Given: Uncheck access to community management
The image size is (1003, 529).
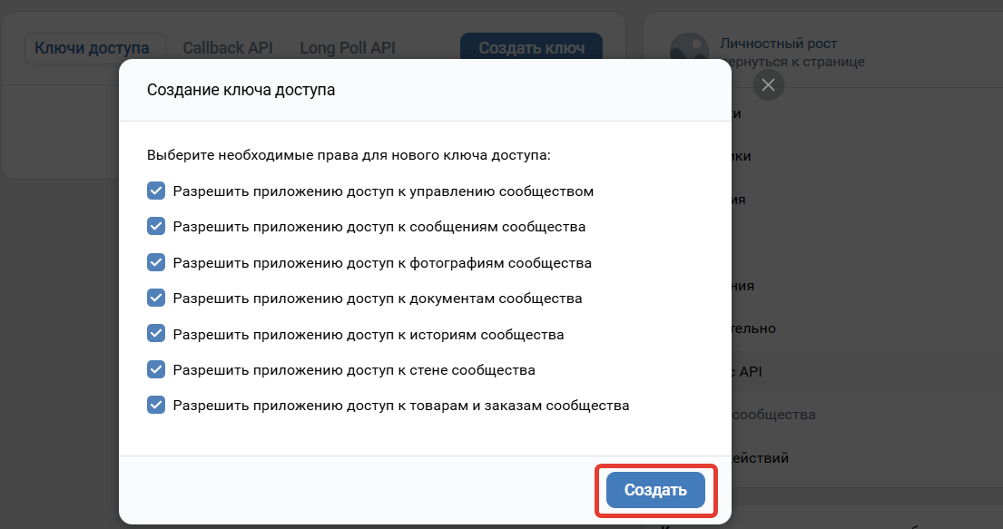Looking at the screenshot, I should pos(156,191).
